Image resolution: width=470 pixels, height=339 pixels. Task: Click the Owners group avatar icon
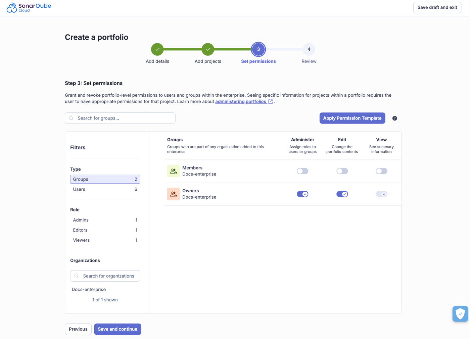pyautogui.click(x=173, y=194)
